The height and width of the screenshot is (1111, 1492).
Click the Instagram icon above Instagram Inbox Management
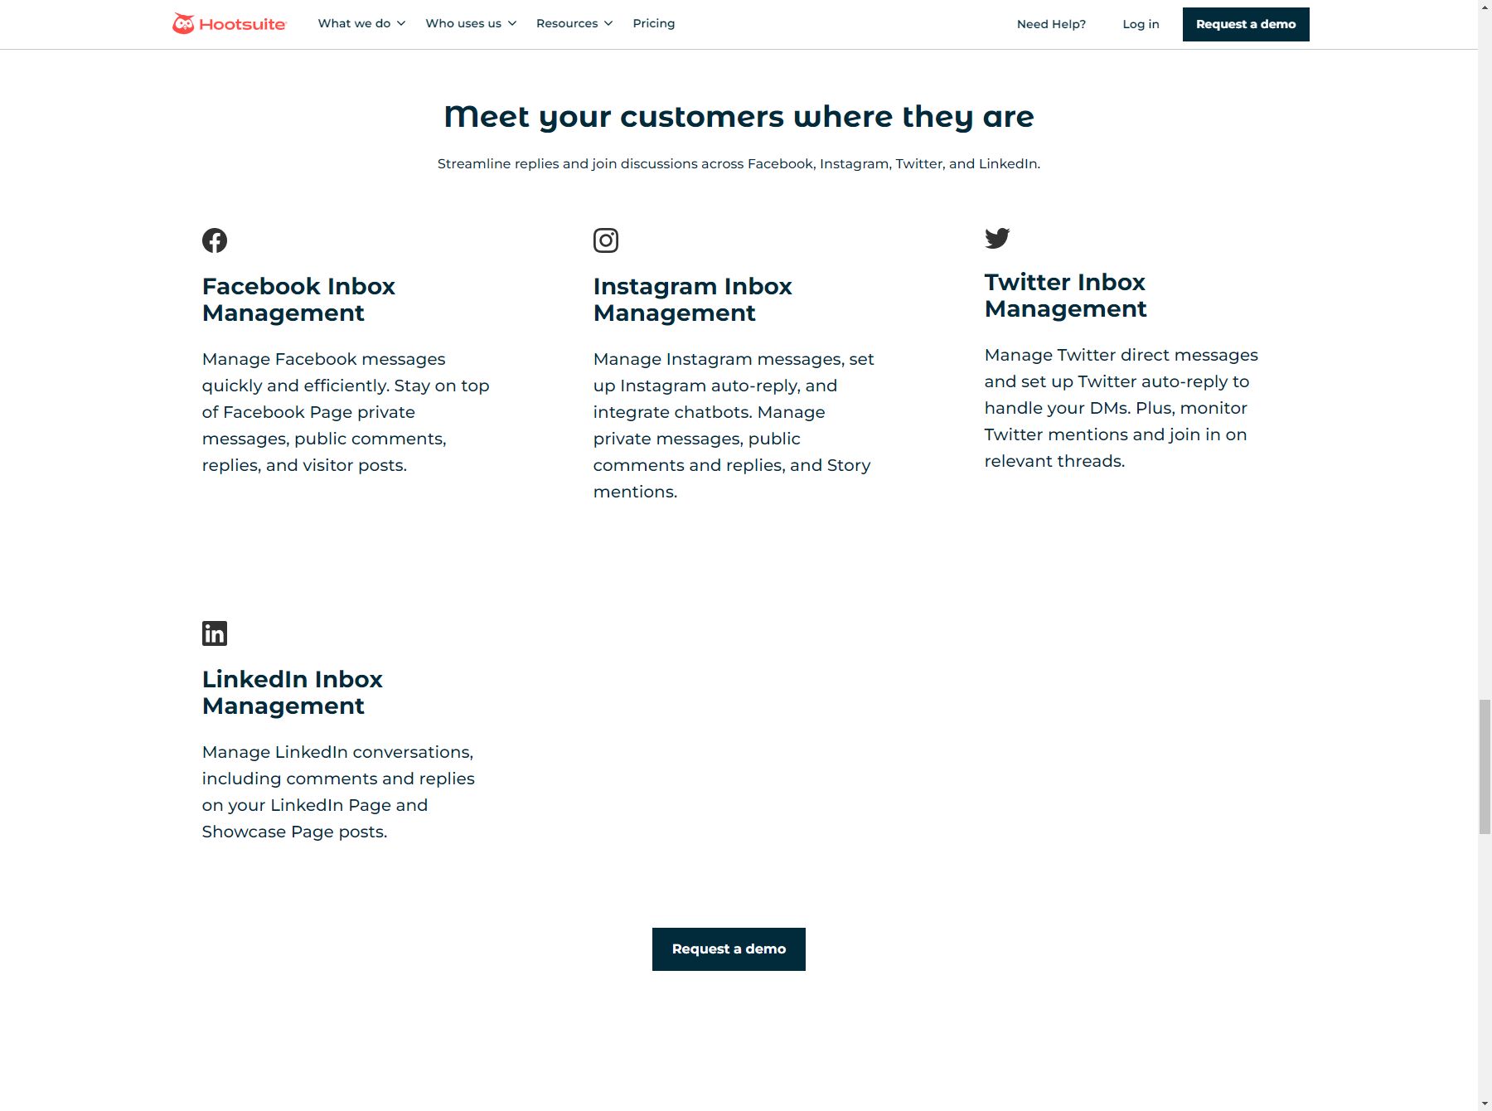pyautogui.click(x=606, y=240)
